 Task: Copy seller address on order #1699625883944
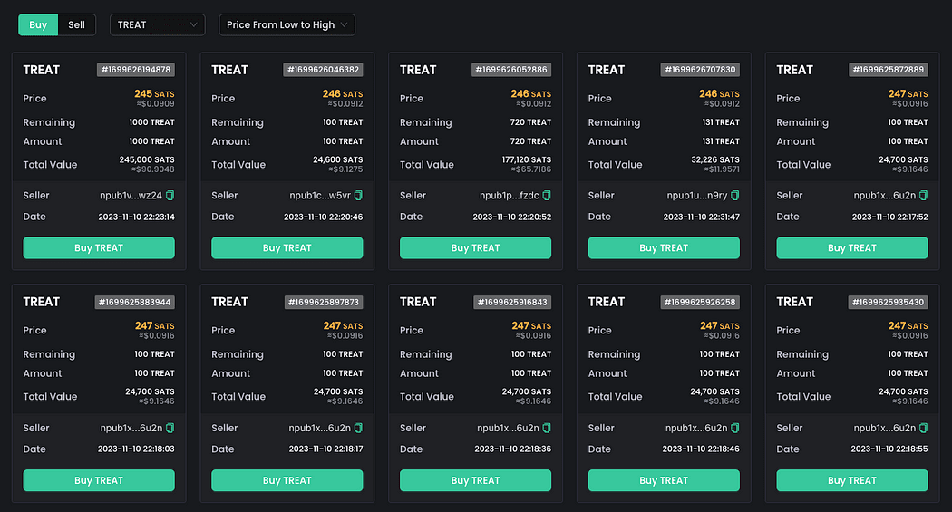pyautogui.click(x=170, y=428)
